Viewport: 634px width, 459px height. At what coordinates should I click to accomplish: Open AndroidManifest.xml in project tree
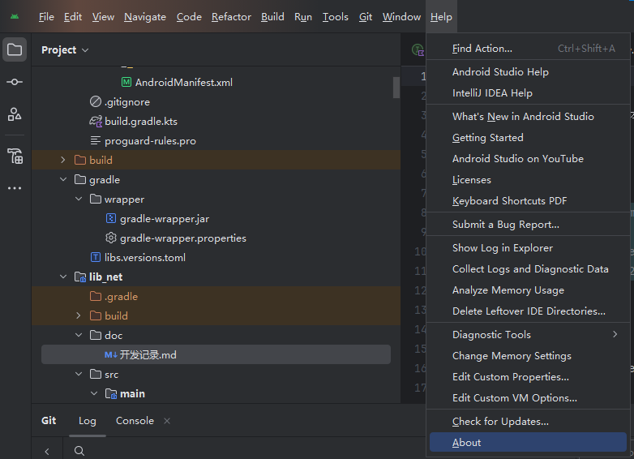click(184, 83)
